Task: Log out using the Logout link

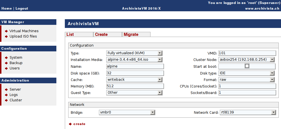Action: click(22, 8)
